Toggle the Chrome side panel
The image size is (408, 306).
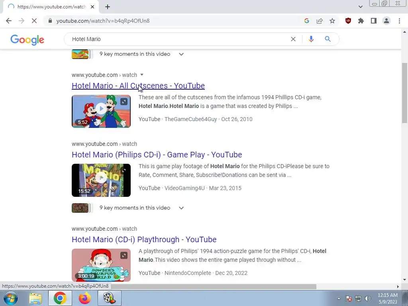click(x=374, y=21)
